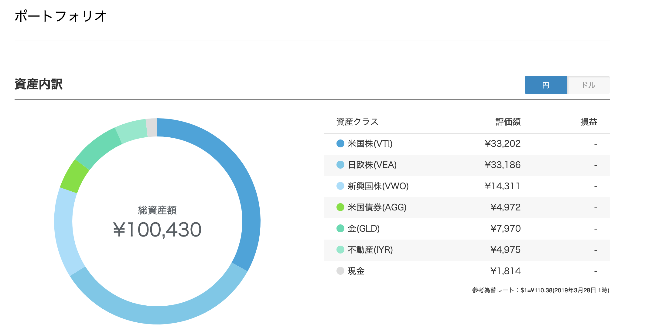
Task: Click the 参考為替レート exchange rate note
Action: (541, 290)
